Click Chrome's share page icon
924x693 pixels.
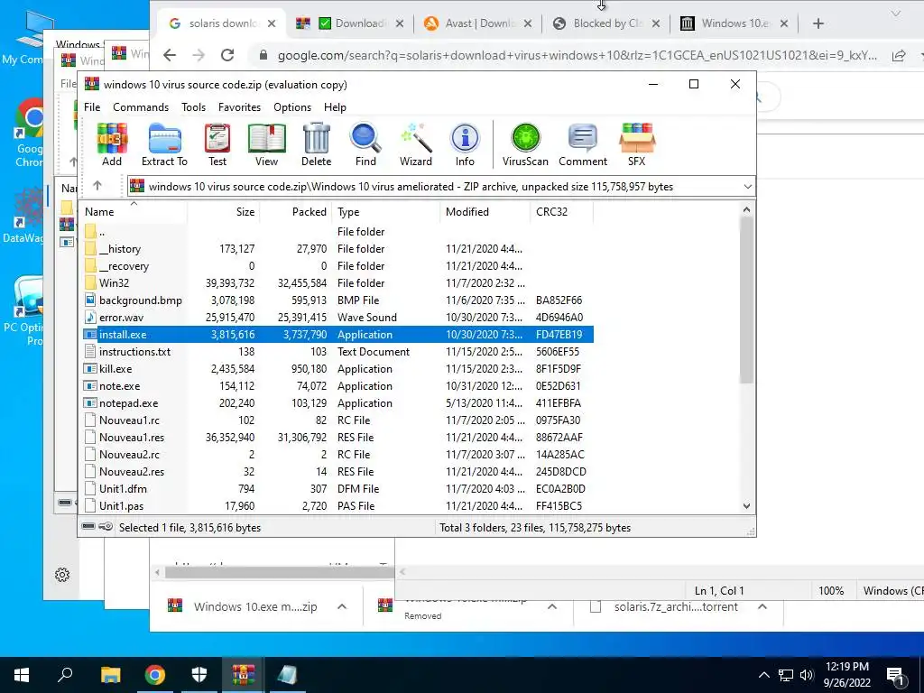[x=899, y=55]
